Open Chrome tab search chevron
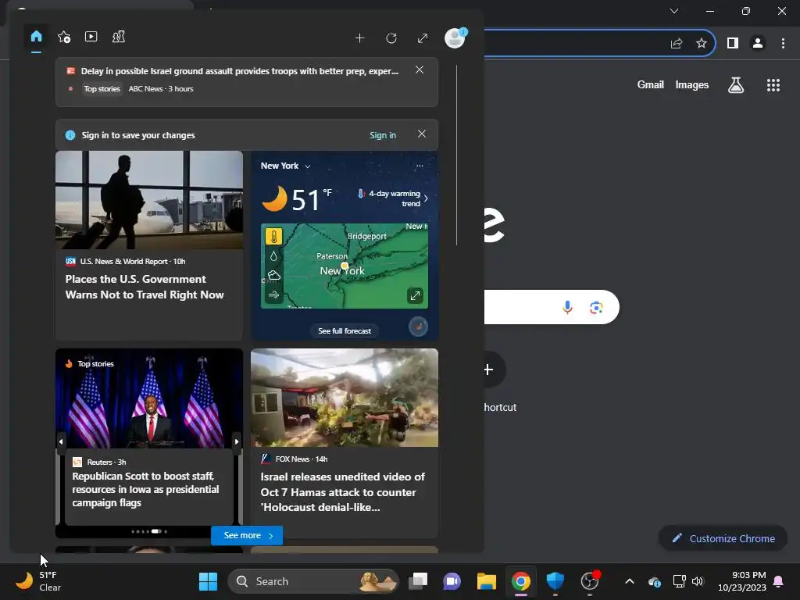Image resolution: width=800 pixels, height=600 pixels. click(x=674, y=11)
